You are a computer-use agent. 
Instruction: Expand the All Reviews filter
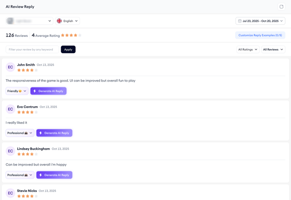(273, 49)
